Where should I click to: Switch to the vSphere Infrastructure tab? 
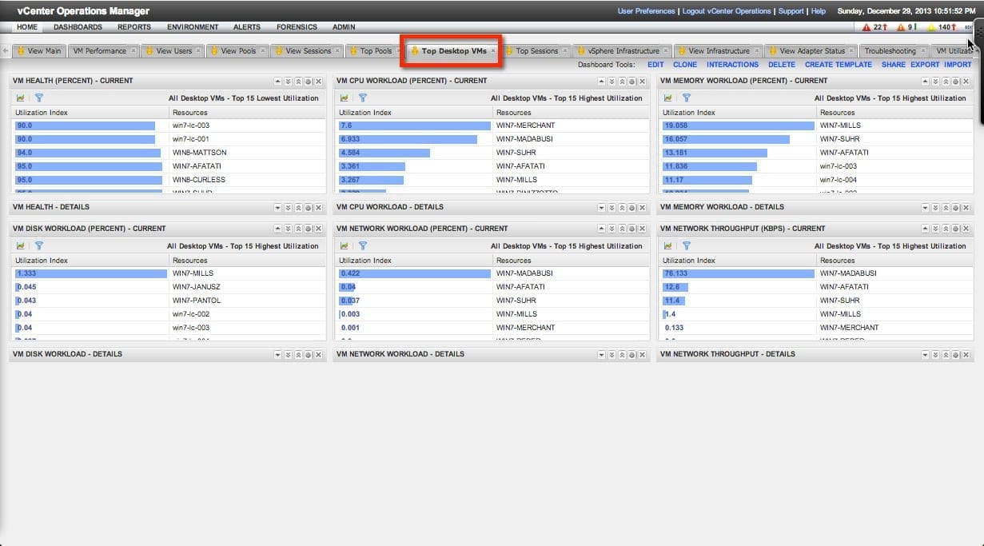point(623,51)
